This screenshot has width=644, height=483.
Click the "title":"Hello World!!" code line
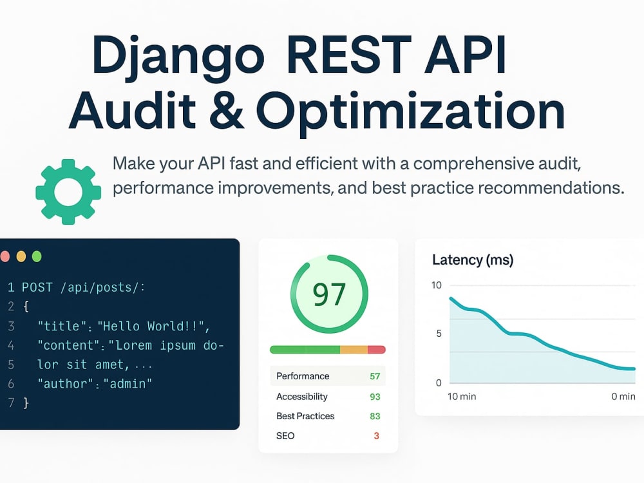pos(124,326)
